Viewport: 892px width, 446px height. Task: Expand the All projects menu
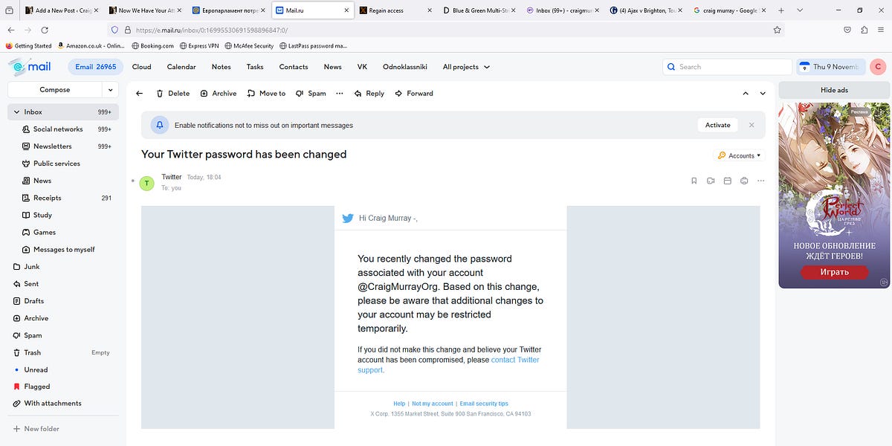466,67
